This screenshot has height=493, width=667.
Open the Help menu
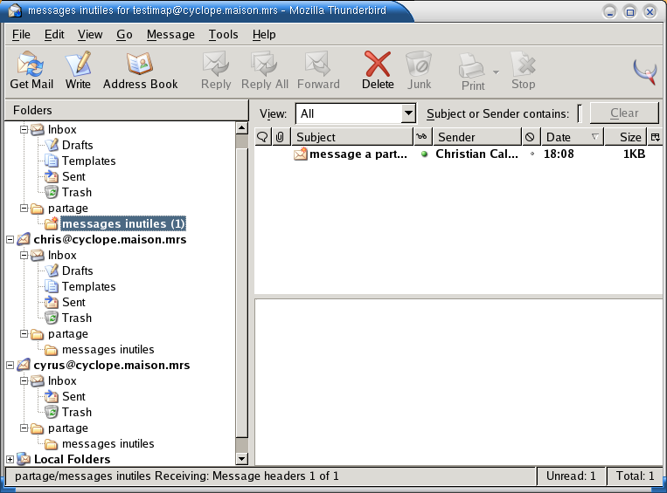(264, 34)
